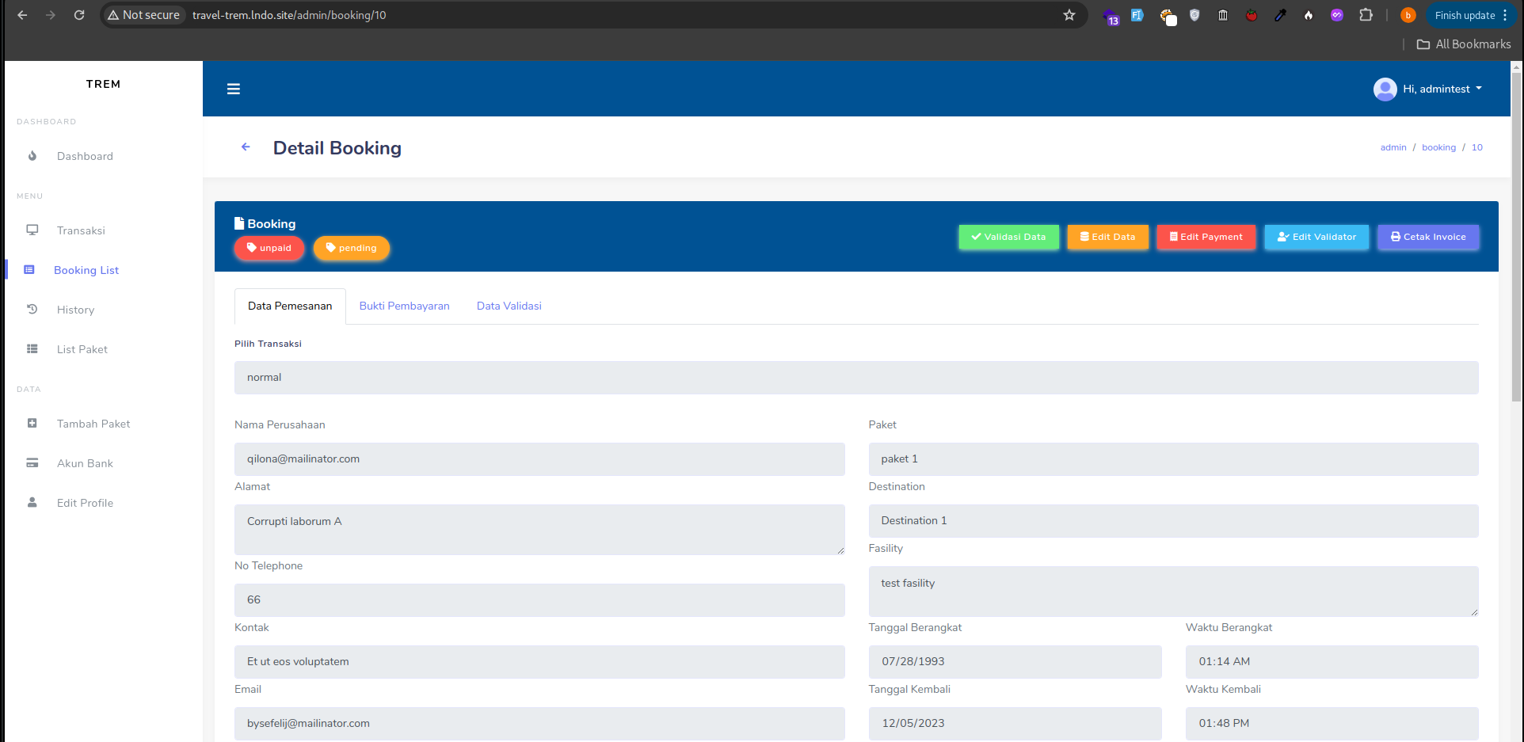Image resolution: width=1524 pixels, height=742 pixels.
Task: Click the red Edit Payment button
Action: pos(1206,237)
